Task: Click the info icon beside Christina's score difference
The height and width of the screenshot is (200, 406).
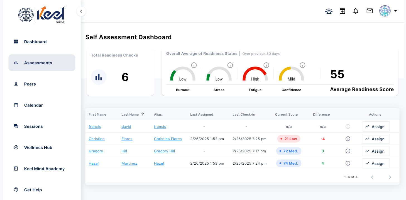Action: click(348, 139)
